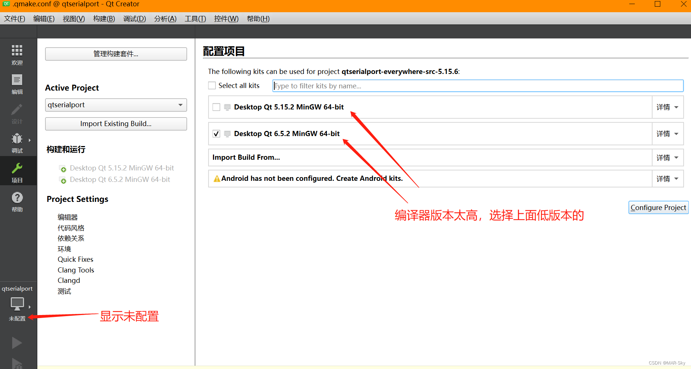Viewport: 691px width, 369px height.
Task: Open the 编辑器 project settings
Action: coord(68,217)
